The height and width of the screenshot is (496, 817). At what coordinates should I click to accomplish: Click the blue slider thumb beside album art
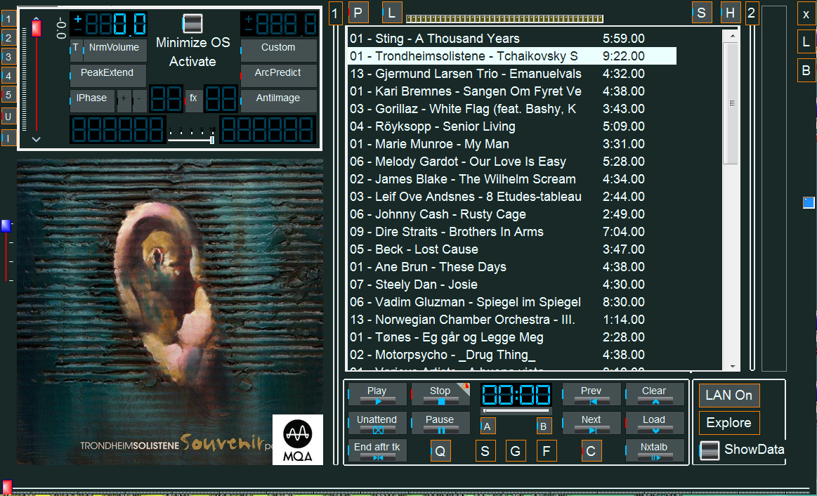6,225
